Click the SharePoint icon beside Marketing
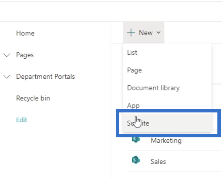 click(135, 140)
